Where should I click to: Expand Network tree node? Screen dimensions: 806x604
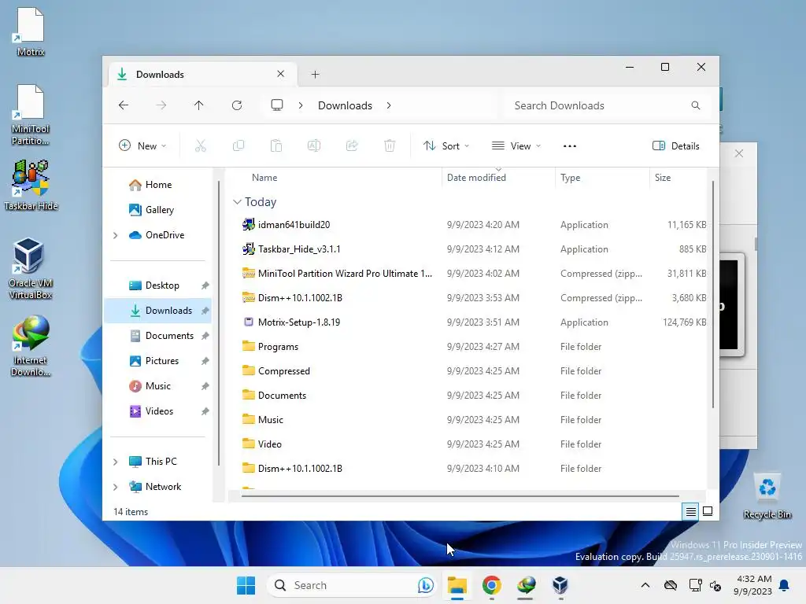pos(116,487)
